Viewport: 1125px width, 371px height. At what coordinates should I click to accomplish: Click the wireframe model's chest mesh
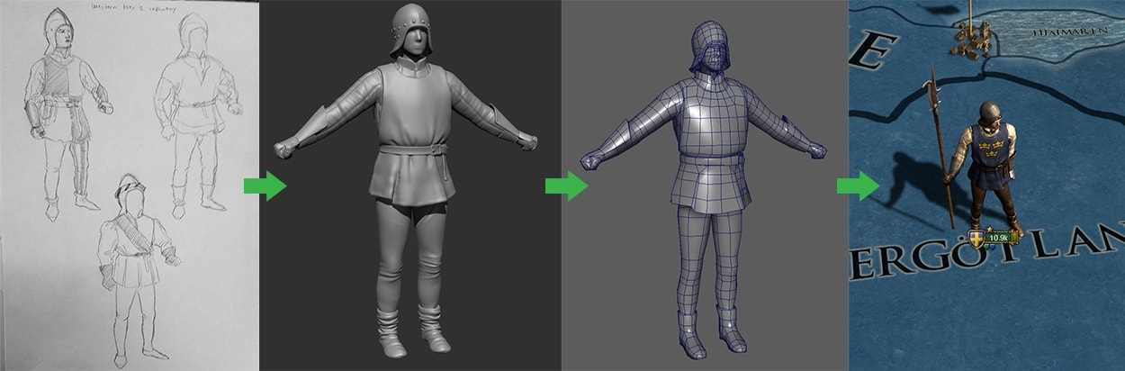[x=708, y=113]
